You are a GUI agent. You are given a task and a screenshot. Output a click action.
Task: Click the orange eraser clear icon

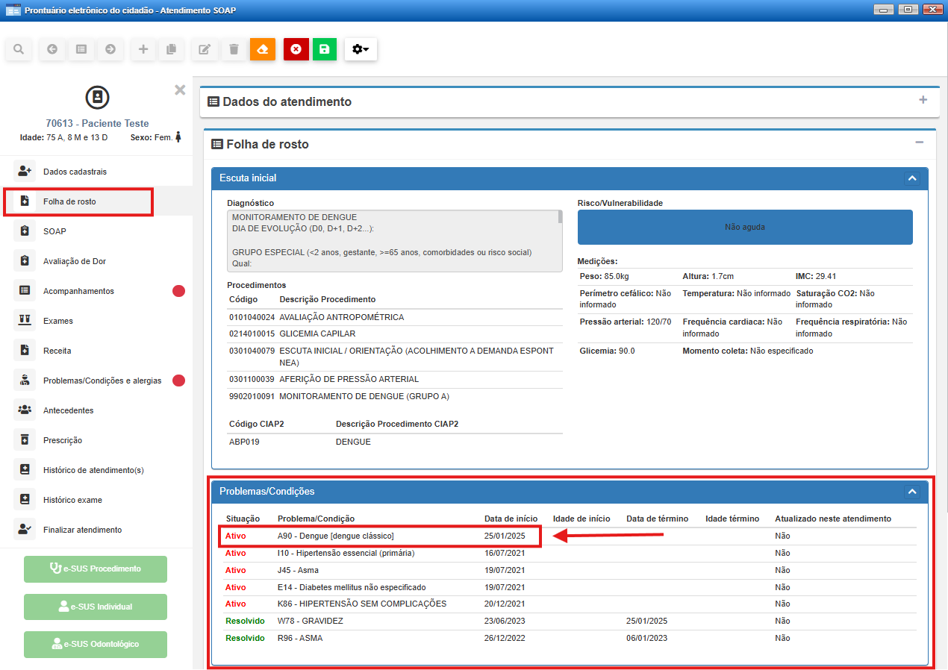(x=262, y=49)
